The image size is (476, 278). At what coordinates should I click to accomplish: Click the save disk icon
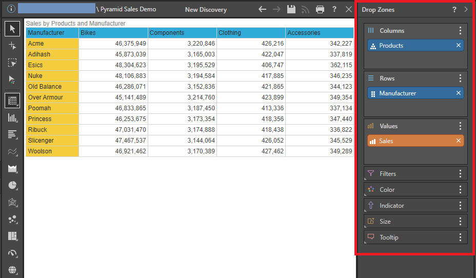291,9
